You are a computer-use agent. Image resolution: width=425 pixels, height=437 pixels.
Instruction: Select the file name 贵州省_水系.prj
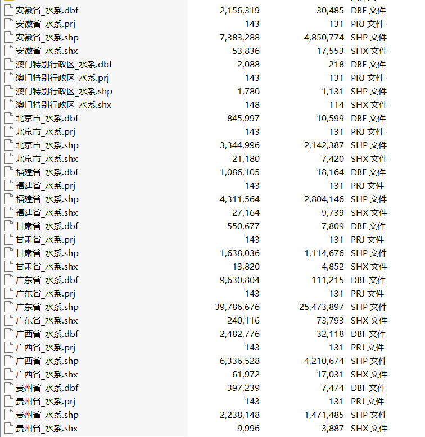(x=46, y=401)
